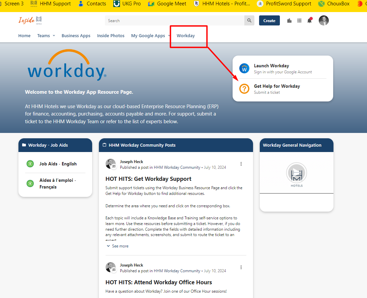This screenshot has width=367, height=298.
Task: Open the My Google Apps menu
Action: pos(148,35)
